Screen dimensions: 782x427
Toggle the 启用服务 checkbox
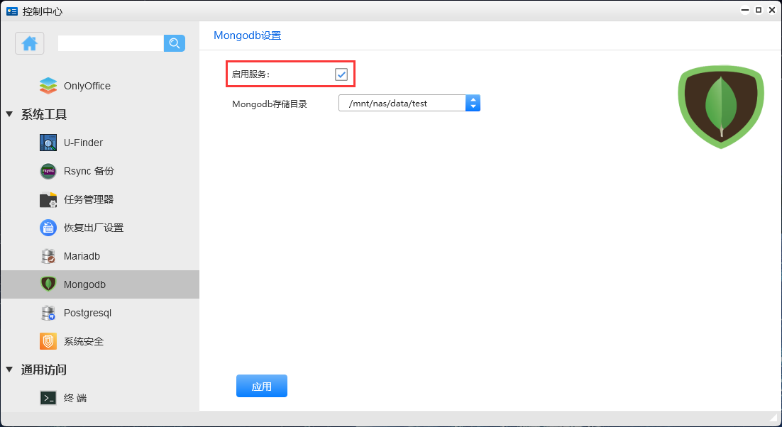[341, 74]
